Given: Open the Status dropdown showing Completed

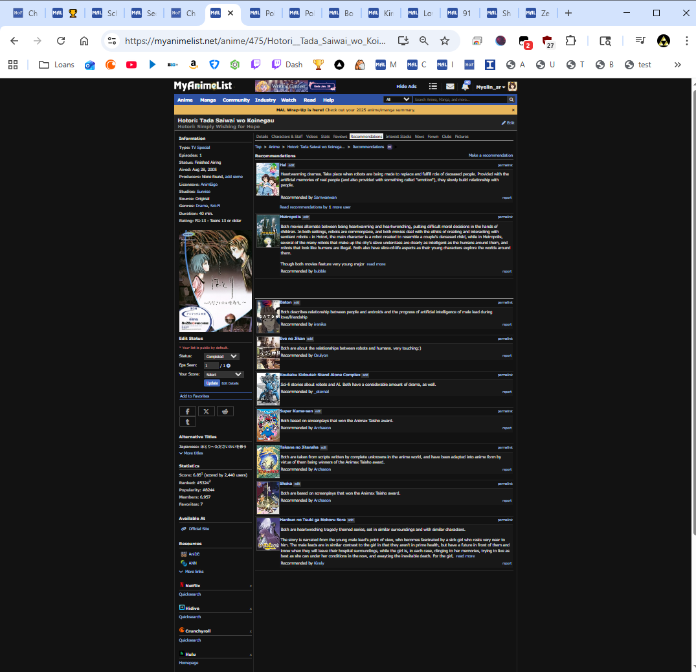Looking at the screenshot, I should [x=221, y=357].
